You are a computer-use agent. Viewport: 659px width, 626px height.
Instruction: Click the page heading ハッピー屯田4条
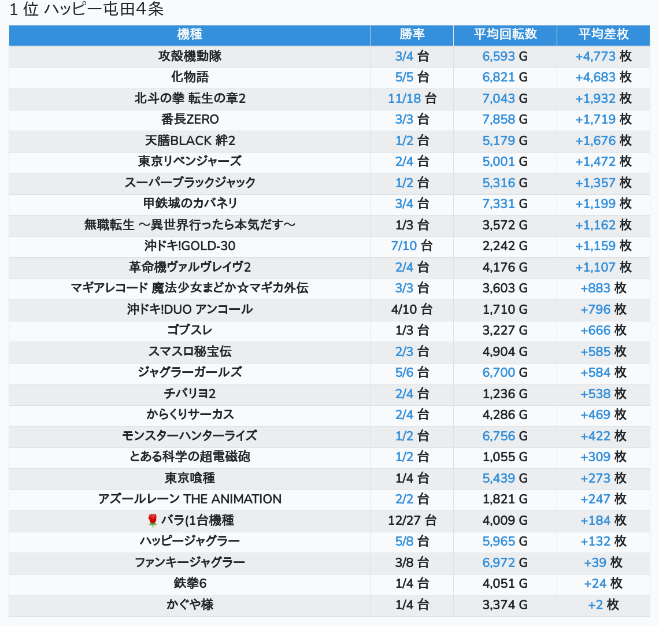87,10
